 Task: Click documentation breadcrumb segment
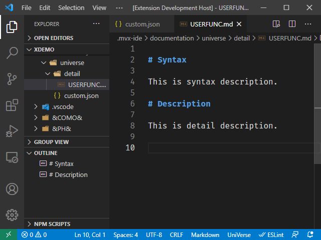click(172, 38)
